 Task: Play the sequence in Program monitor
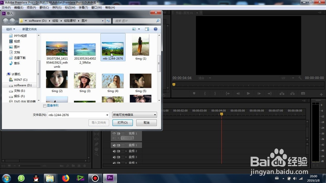pos(248,93)
